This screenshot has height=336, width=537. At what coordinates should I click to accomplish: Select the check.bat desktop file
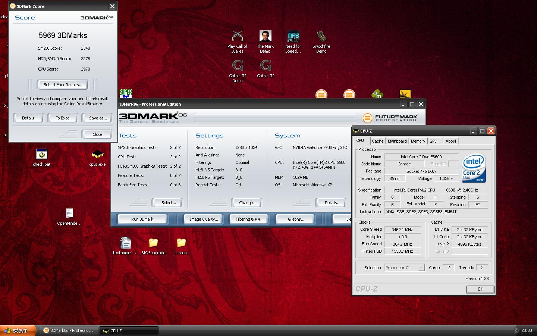pyautogui.click(x=41, y=157)
